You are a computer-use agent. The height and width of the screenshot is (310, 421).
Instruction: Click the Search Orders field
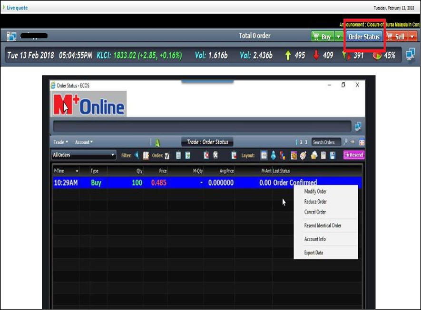click(x=326, y=142)
